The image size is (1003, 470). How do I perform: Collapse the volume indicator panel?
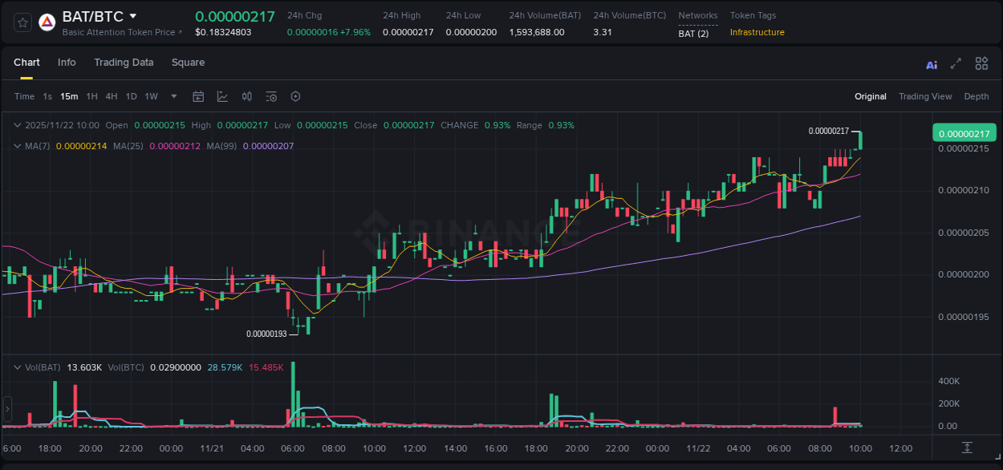click(x=18, y=367)
